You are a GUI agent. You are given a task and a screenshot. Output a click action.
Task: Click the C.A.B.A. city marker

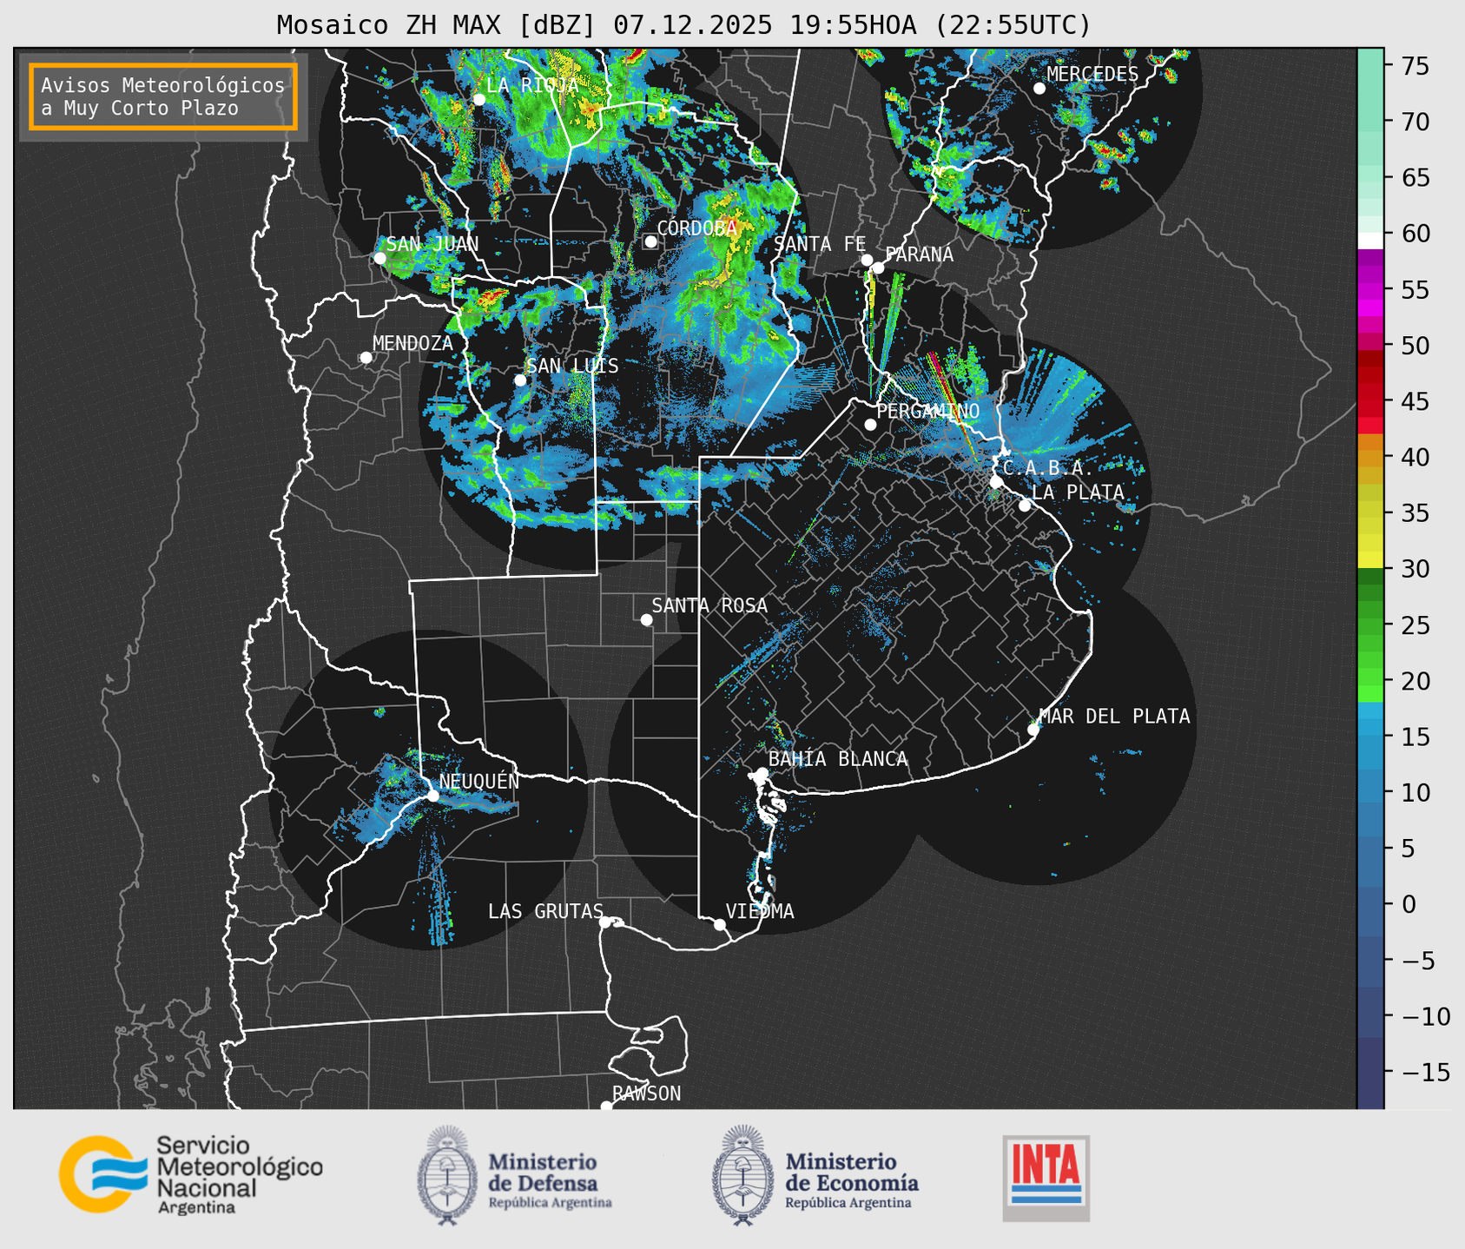996,481
